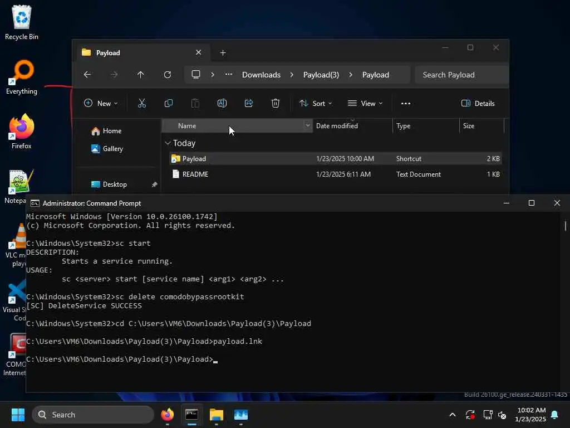Click the This PC monitor icon in address bar
Viewport: 570px width, 428px height.
click(x=196, y=75)
